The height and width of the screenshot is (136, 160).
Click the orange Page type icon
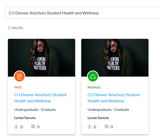click(x=19, y=76)
